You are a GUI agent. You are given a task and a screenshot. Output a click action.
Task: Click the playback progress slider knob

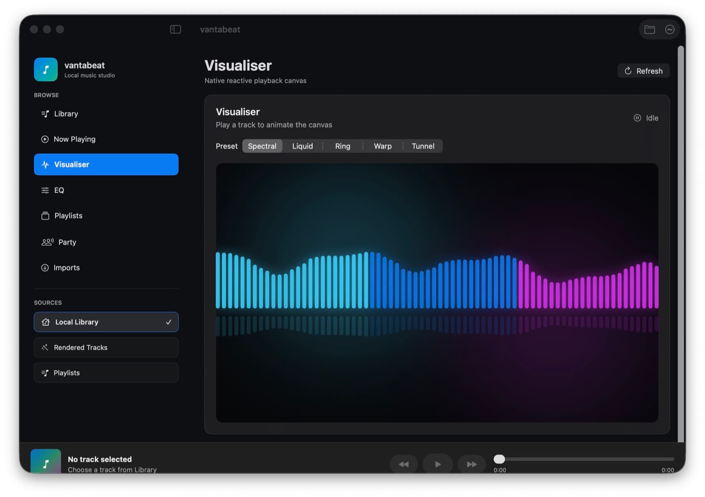(x=499, y=459)
